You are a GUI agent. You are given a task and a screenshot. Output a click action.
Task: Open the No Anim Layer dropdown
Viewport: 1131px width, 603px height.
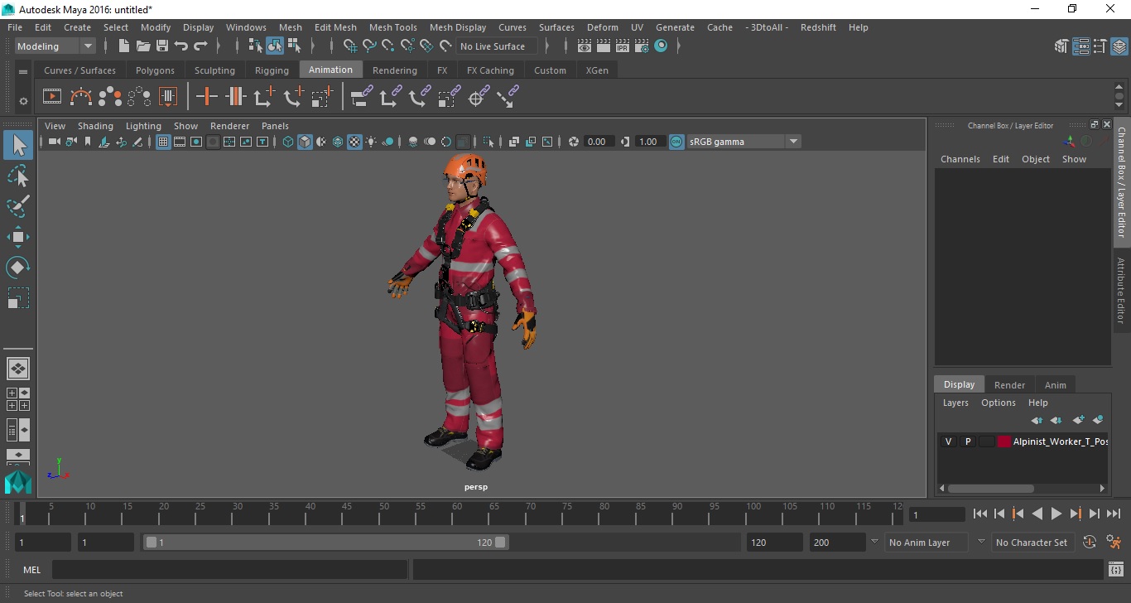[x=926, y=543]
